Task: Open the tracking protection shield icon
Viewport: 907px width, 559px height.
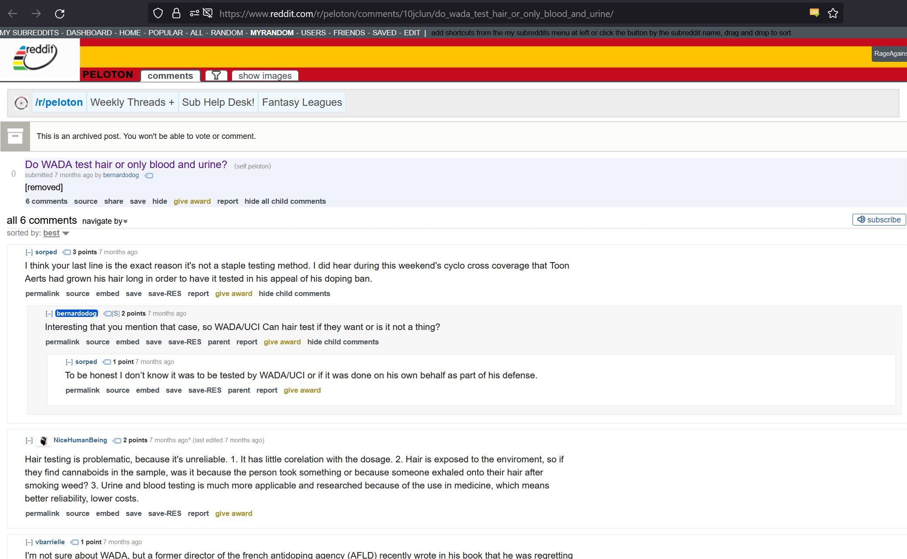Action: [x=158, y=13]
